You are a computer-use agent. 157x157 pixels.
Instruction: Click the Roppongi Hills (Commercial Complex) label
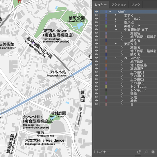tap(36, 126)
